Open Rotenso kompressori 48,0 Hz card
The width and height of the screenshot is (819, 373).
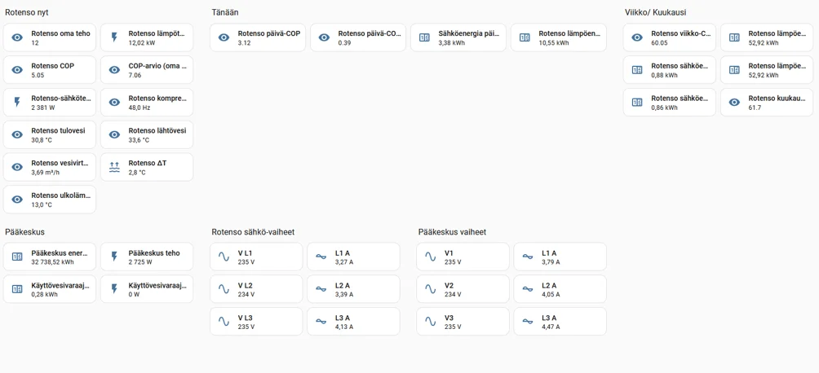click(x=147, y=103)
